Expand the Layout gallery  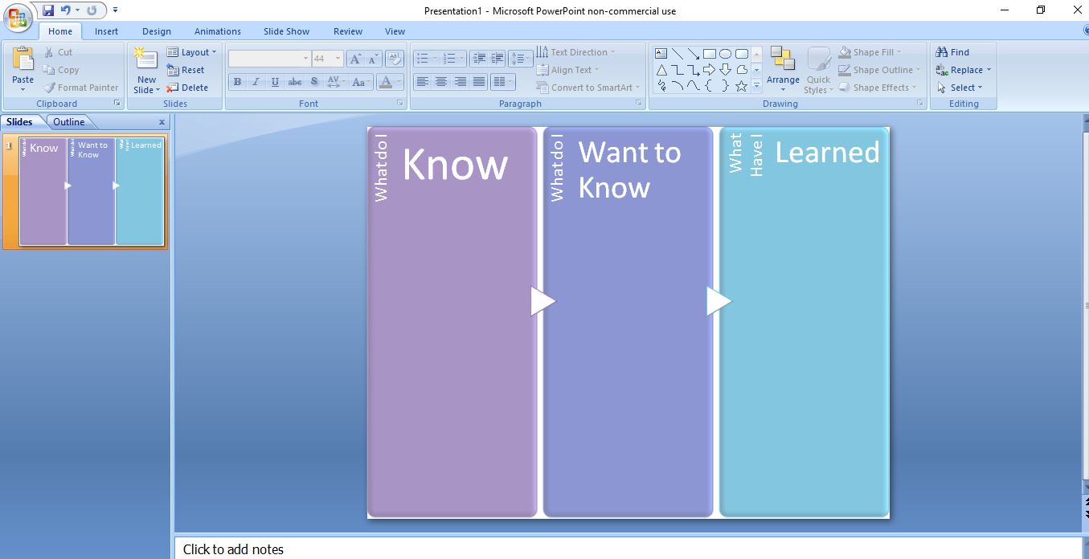tap(193, 51)
